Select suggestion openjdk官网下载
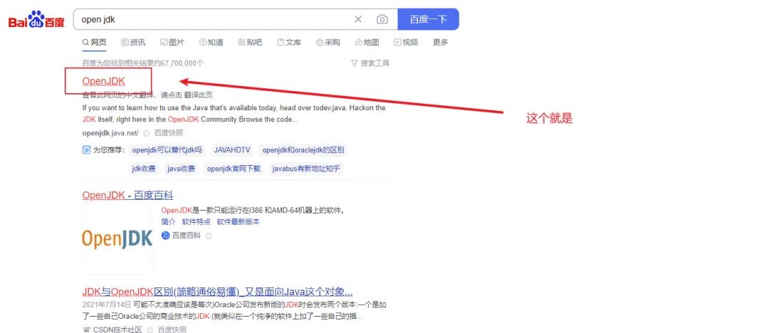Screen dimensions: 769x333 click(234, 169)
